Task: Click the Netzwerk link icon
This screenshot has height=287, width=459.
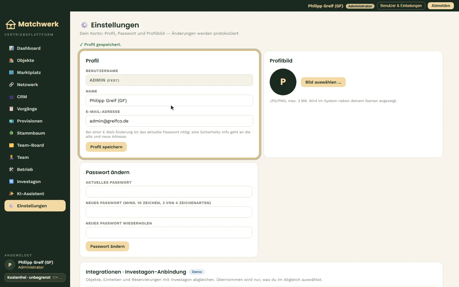Action: 11,85
